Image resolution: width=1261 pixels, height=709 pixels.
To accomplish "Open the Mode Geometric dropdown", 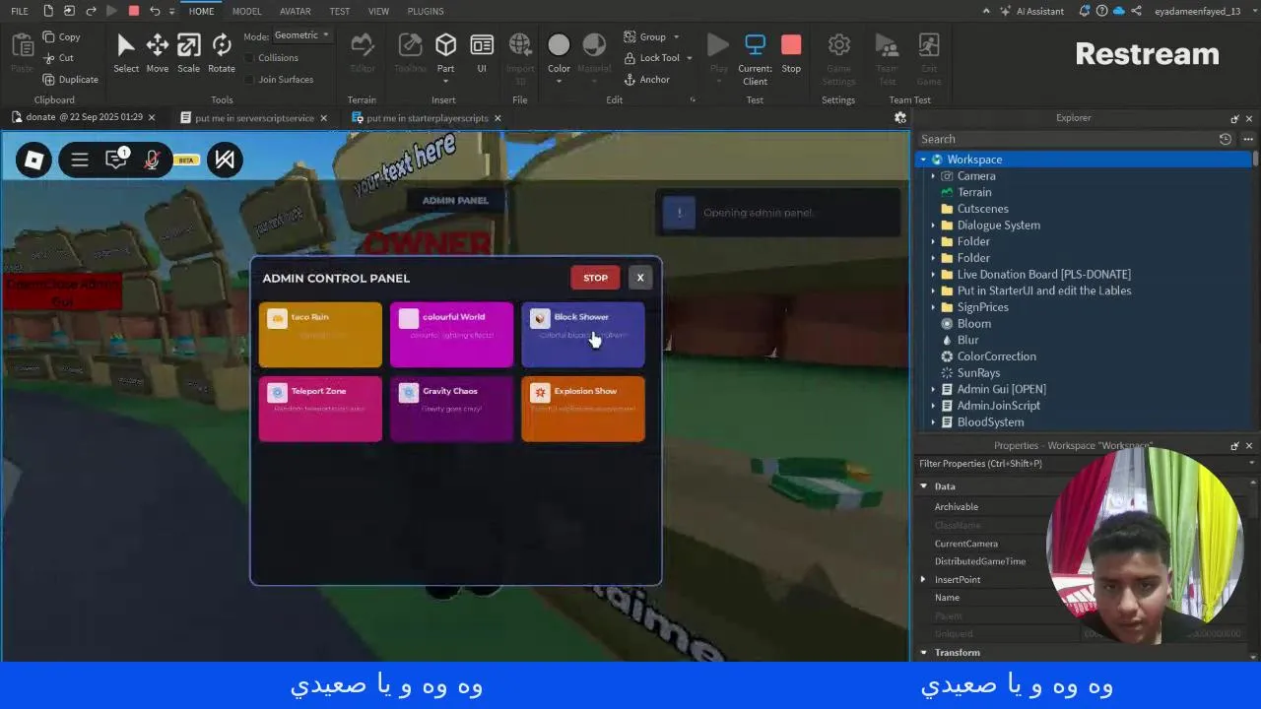I will (x=300, y=35).
